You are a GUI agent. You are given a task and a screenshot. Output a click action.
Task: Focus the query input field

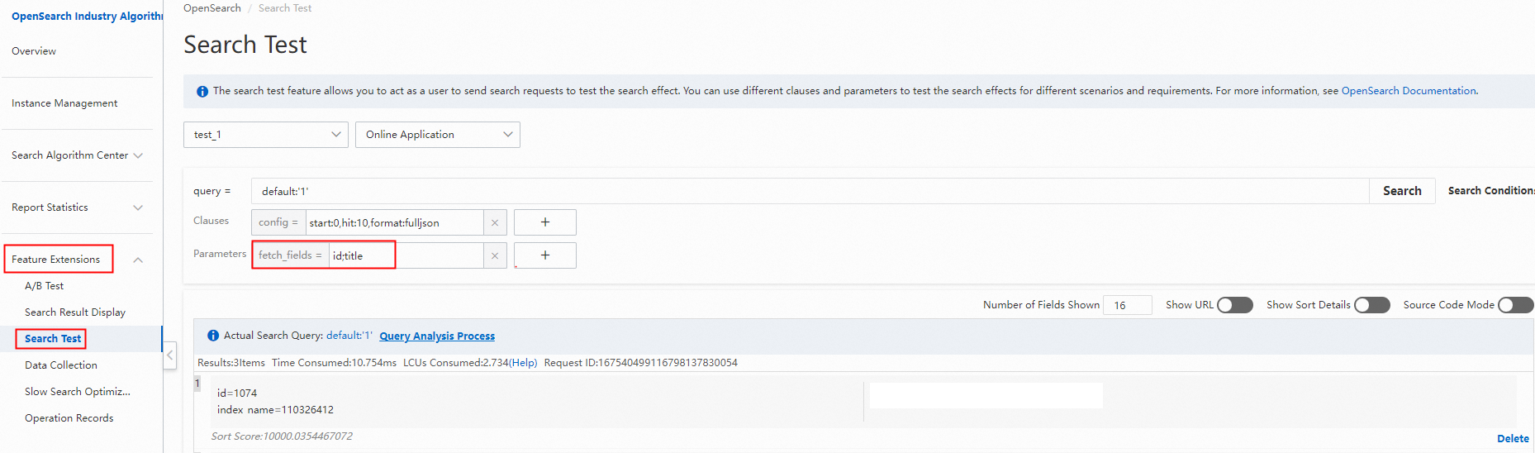(810, 191)
